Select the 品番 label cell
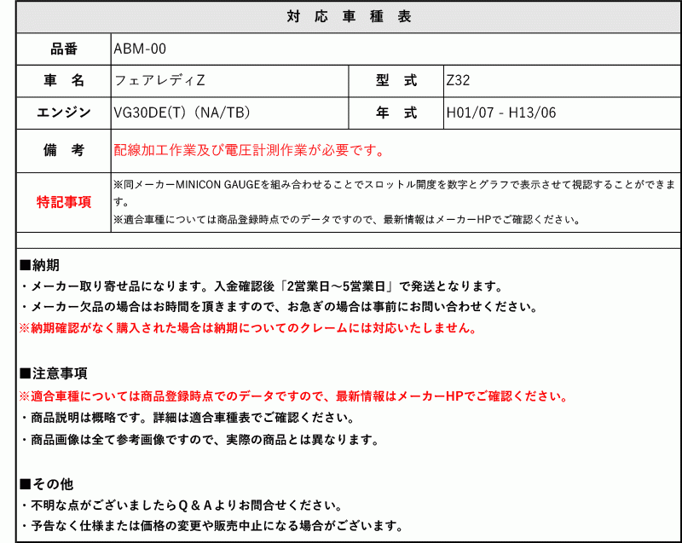682x543 pixels. (61, 49)
